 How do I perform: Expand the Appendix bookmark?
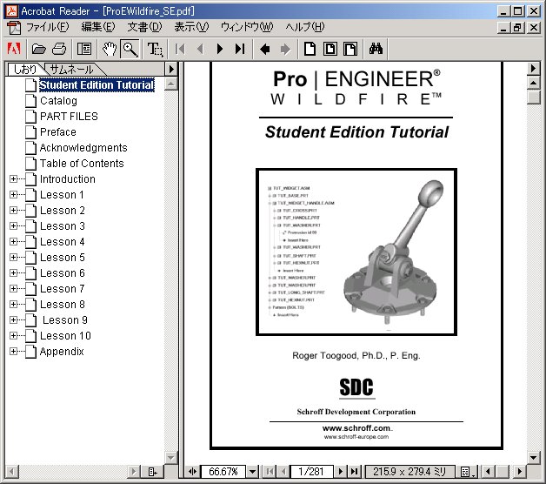coord(13,351)
